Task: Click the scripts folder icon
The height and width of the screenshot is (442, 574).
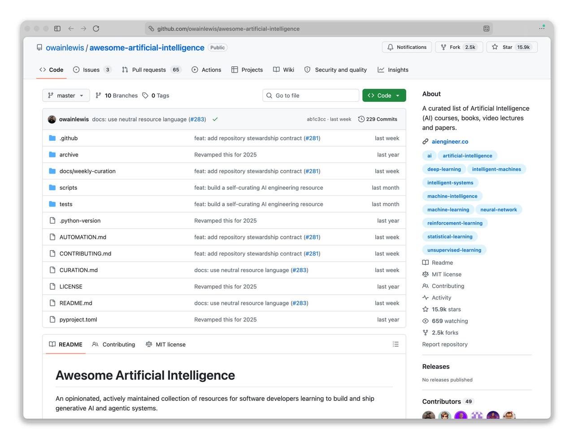Action: (x=52, y=188)
